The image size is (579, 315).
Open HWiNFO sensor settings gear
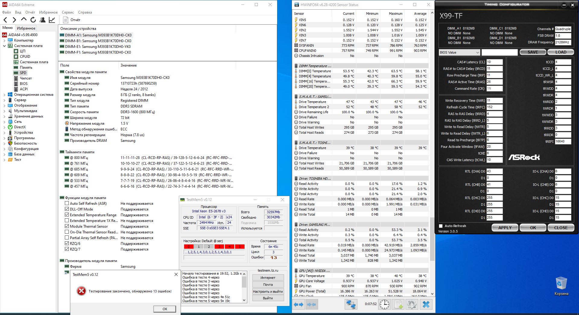point(412,304)
